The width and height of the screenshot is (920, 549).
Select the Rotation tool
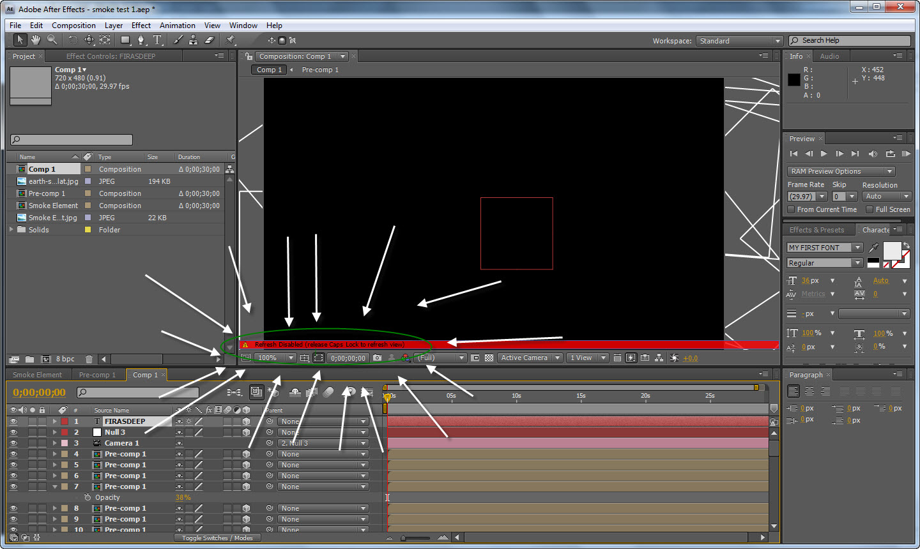click(x=73, y=40)
